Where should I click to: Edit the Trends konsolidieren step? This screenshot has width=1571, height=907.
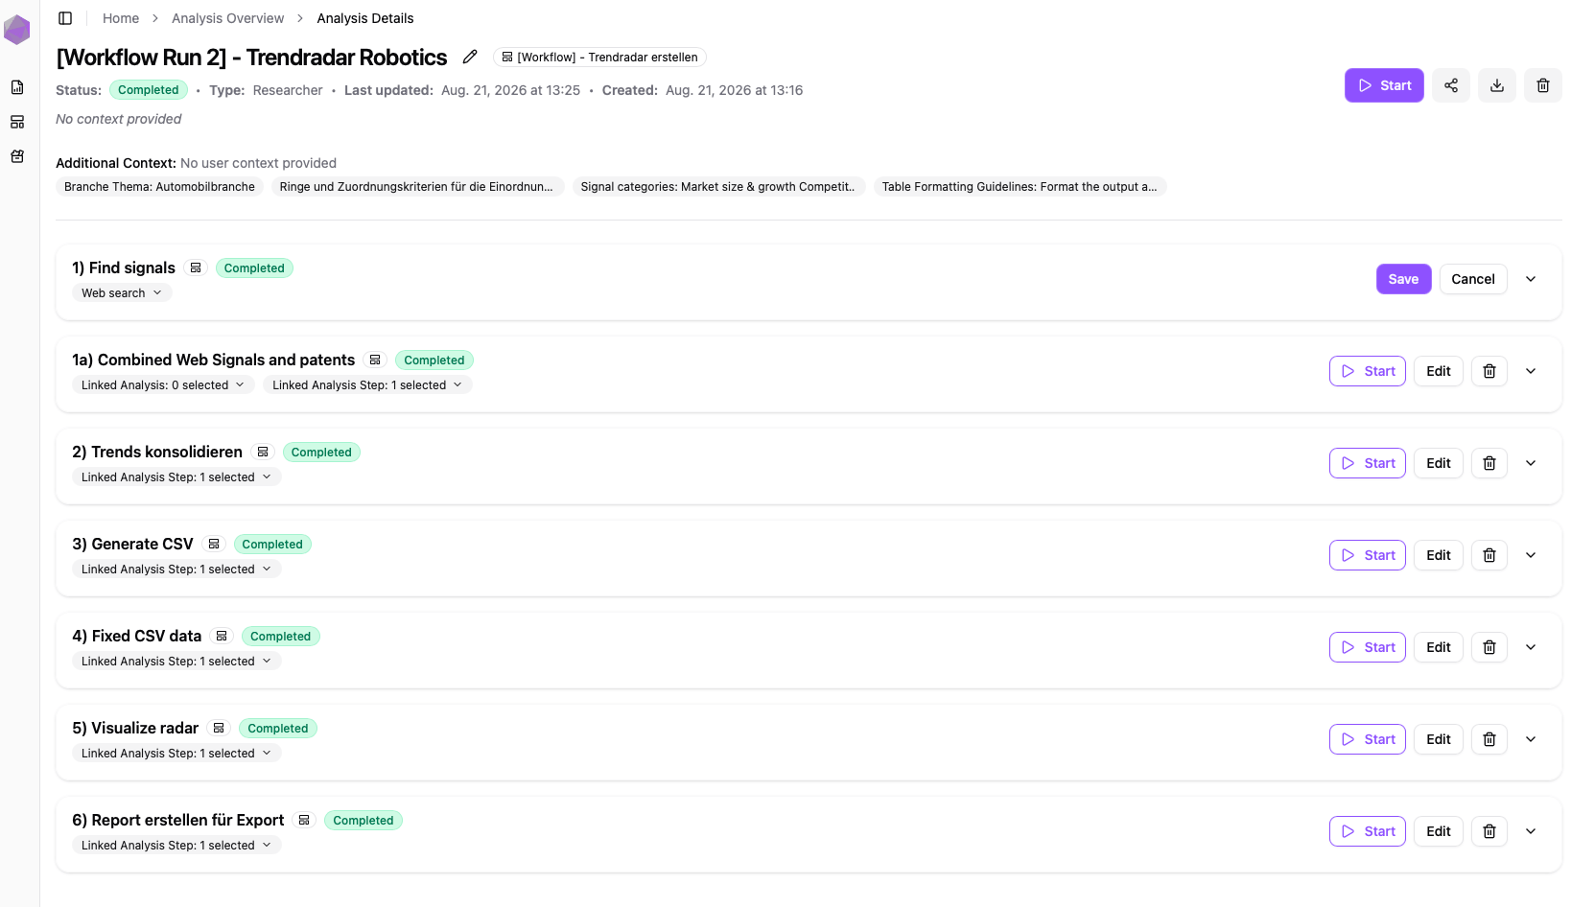(1439, 463)
